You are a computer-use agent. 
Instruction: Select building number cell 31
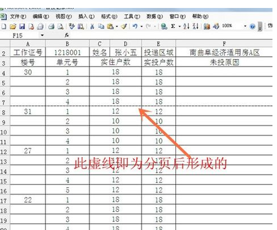(28, 112)
